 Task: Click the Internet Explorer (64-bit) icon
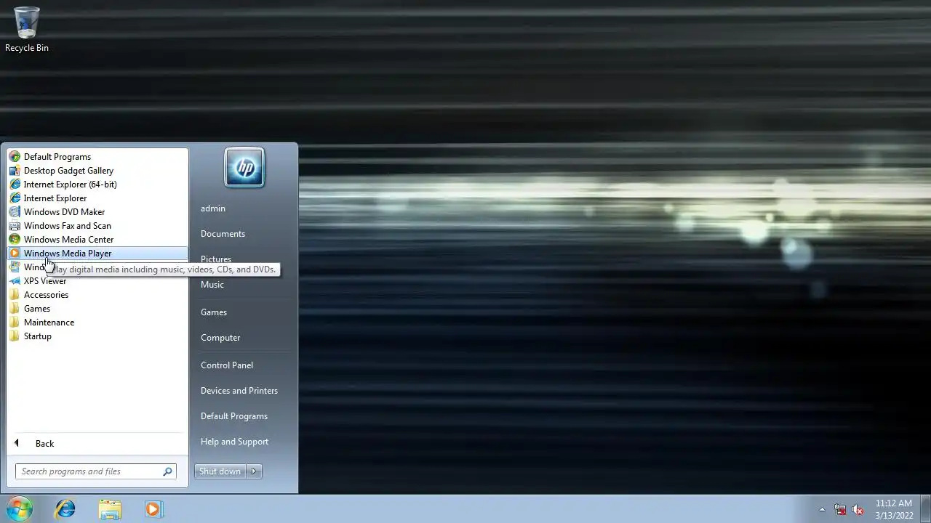point(15,184)
